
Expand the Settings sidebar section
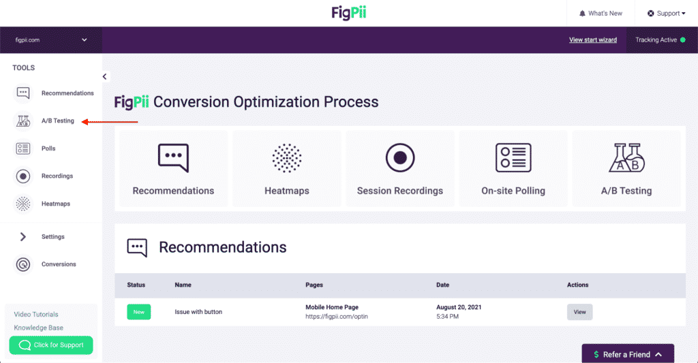[x=23, y=237]
